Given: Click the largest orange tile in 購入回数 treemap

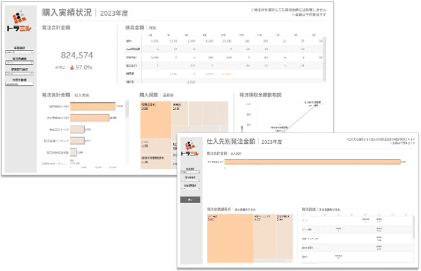Looking at the screenshot, I should coord(156,119).
